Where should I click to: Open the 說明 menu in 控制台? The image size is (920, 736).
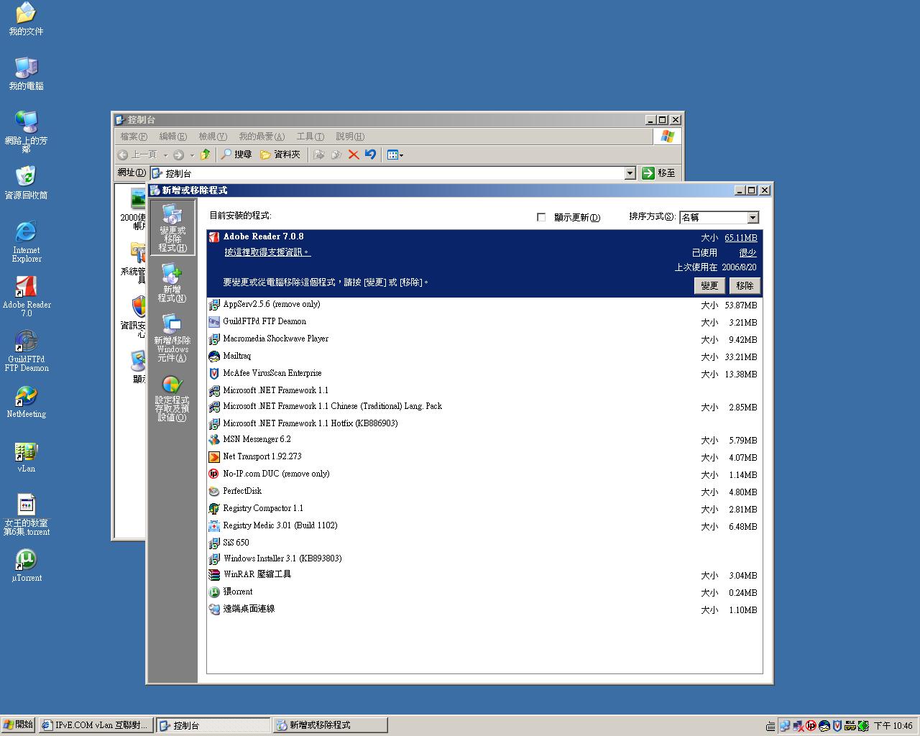point(350,137)
